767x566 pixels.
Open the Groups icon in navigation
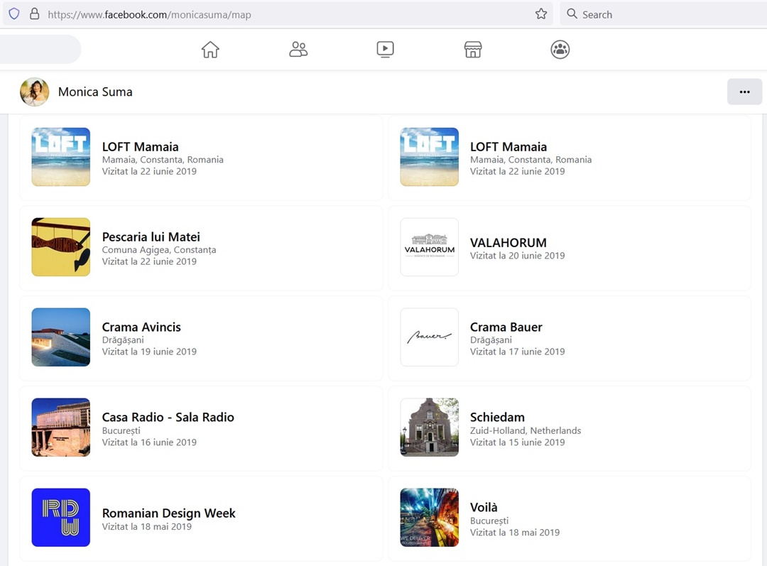tap(560, 50)
